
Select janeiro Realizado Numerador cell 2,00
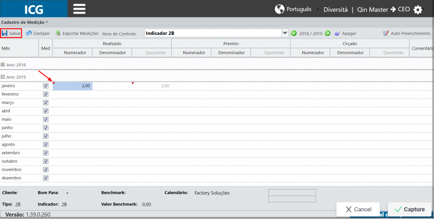pyautogui.click(x=72, y=86)
